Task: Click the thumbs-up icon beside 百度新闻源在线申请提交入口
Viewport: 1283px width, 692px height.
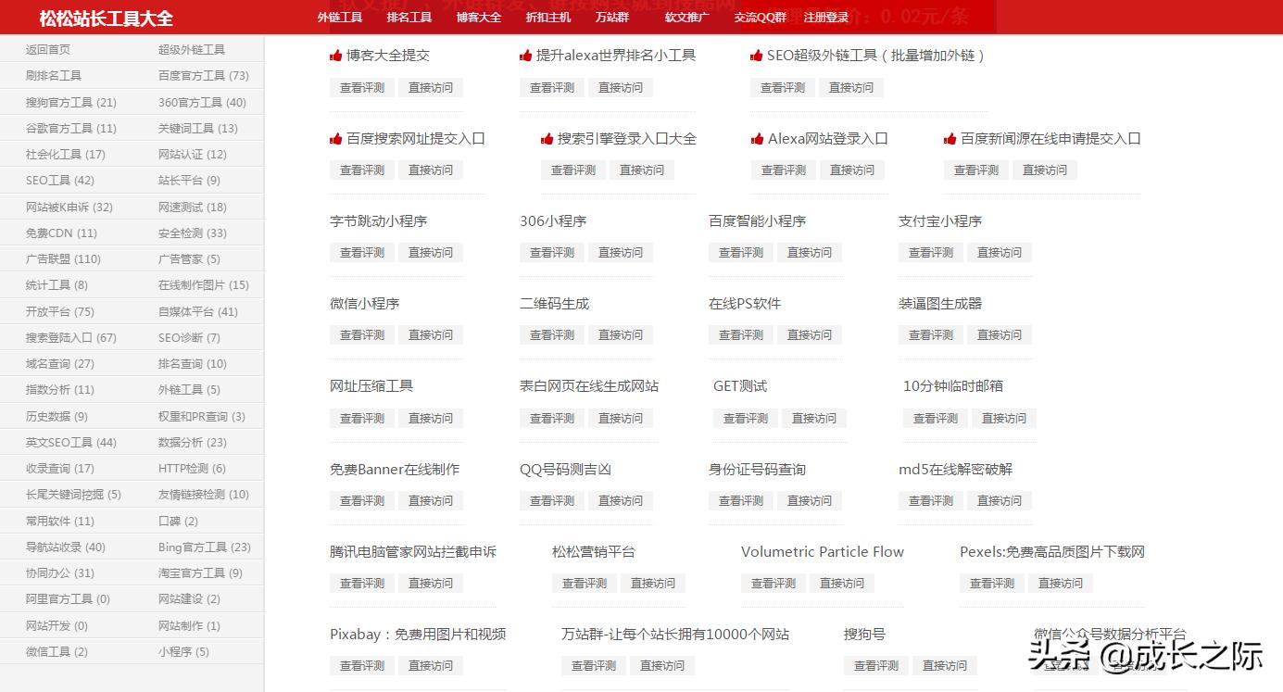Action: click(950, 138)
